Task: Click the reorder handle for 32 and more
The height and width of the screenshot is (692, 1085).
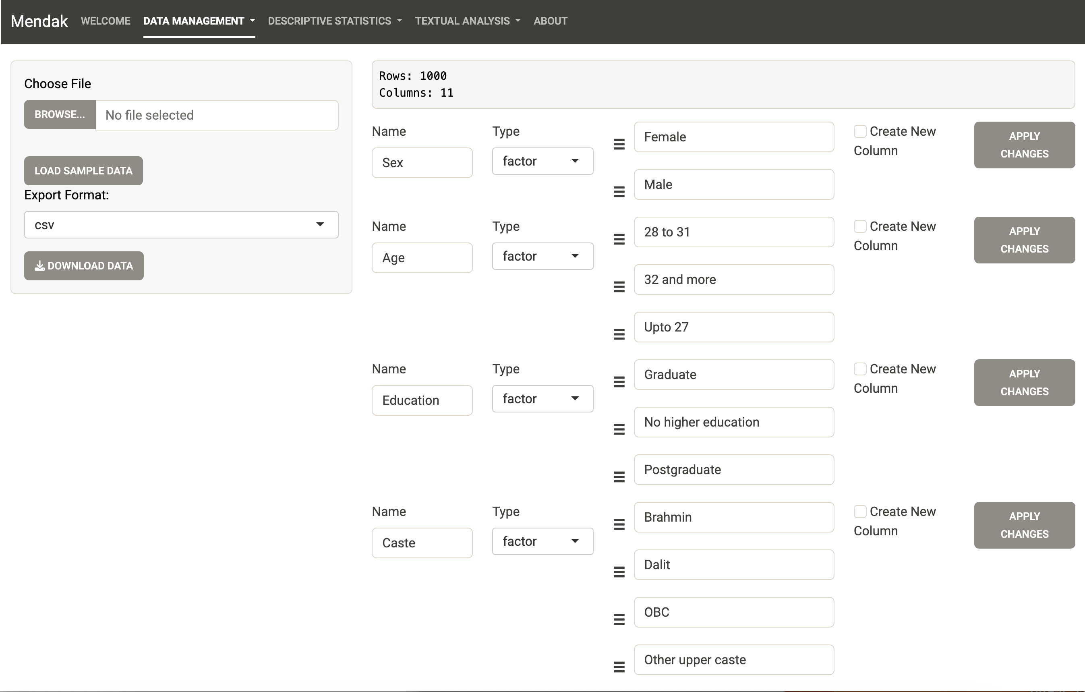Action: [619, 287]
